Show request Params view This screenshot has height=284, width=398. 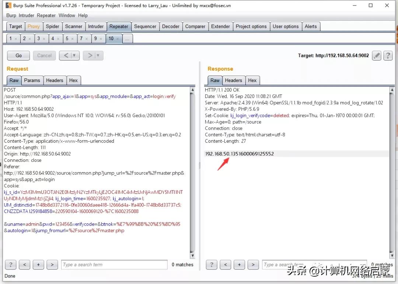pos(32,80)
